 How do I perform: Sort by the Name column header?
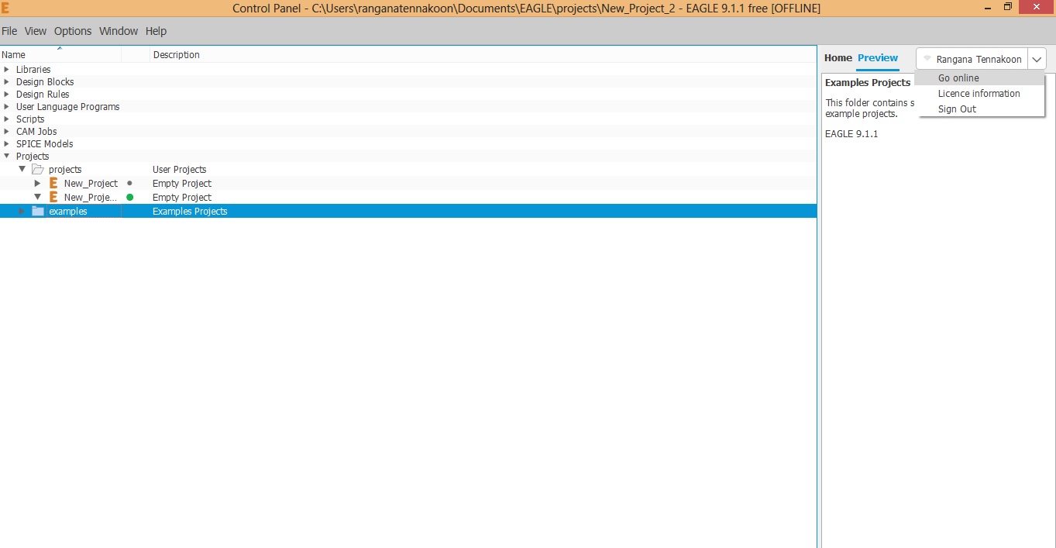click(x=60, y=55)
